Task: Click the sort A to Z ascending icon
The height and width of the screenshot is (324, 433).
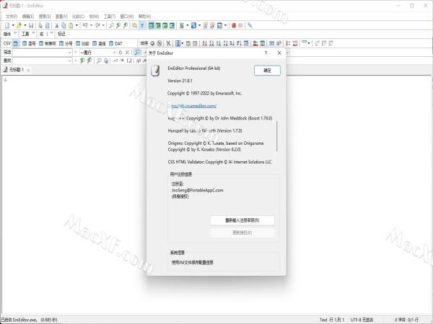Action: 205,43
